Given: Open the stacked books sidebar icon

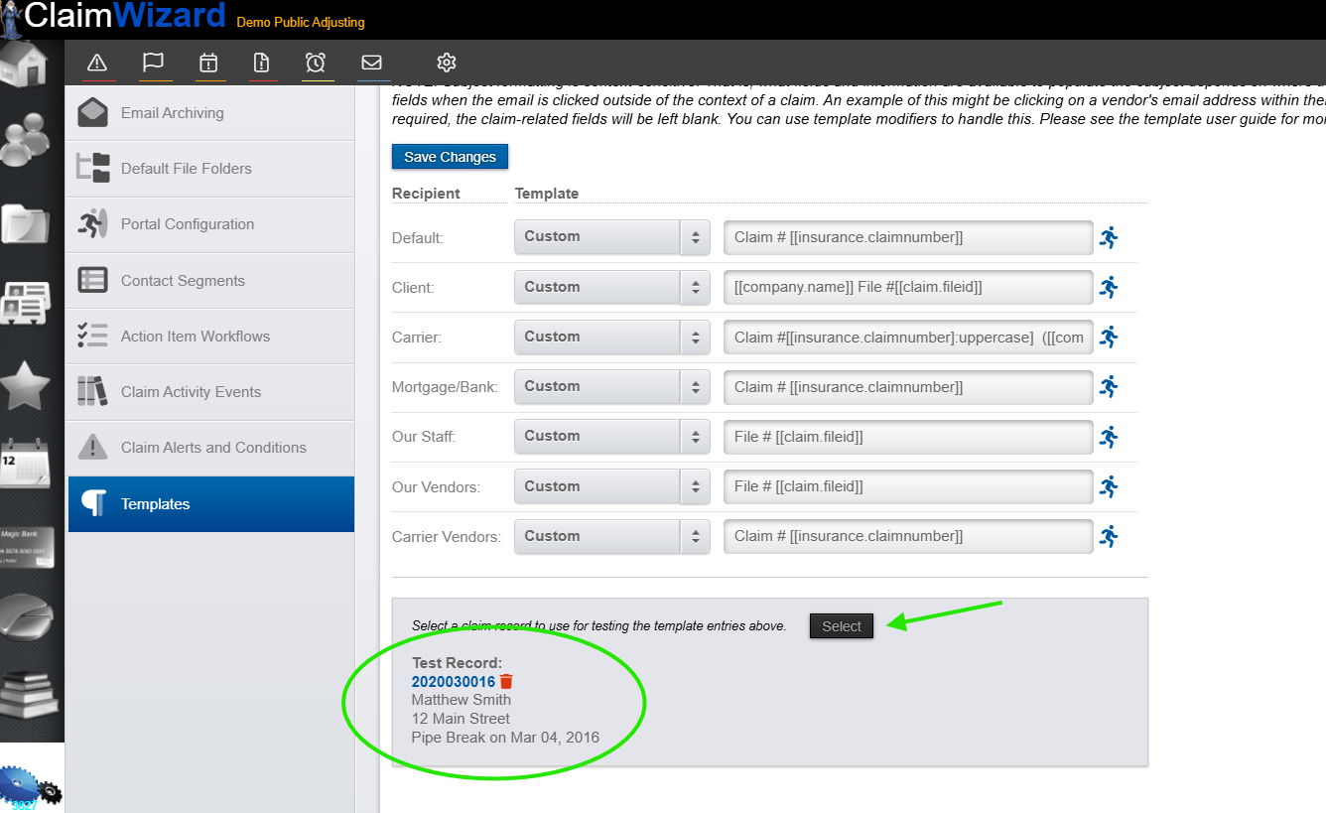Looking at the screenshot, I should point(30,693).
